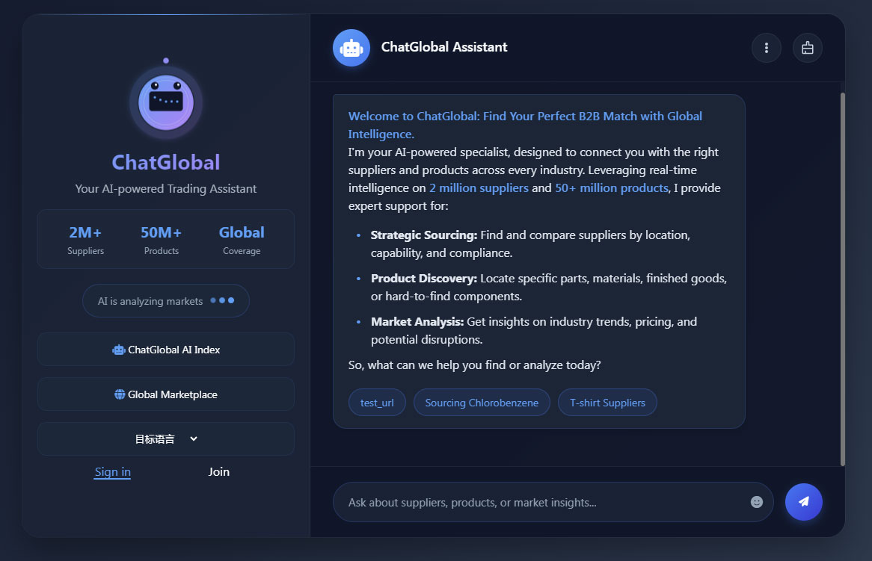Click the ChatGlobal Assistant robot avatar
The width and height of the screenshot is (872, 561).
pos(351,48)
